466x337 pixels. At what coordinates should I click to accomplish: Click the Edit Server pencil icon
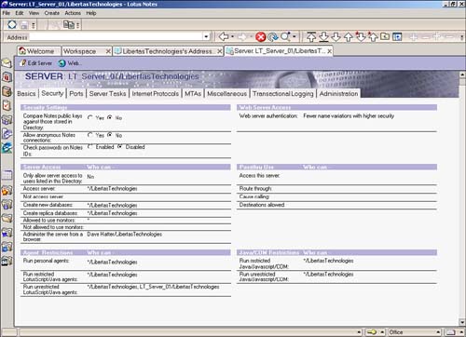coord(22,63)
